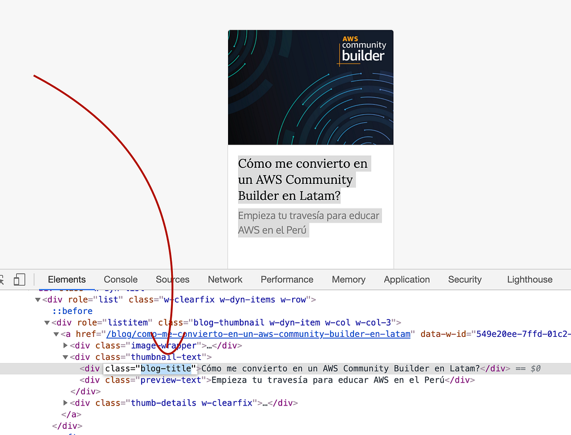Image resolution: width=571 pixels, height=435 pixels.
Task: Select the preview-text div row
Action: pos(278,380)
